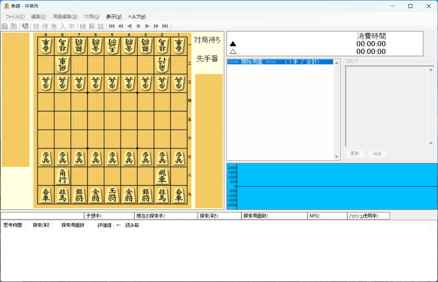Click the comment box scrollbar down arrow
The image size is (438, 282).
point(431,143)
